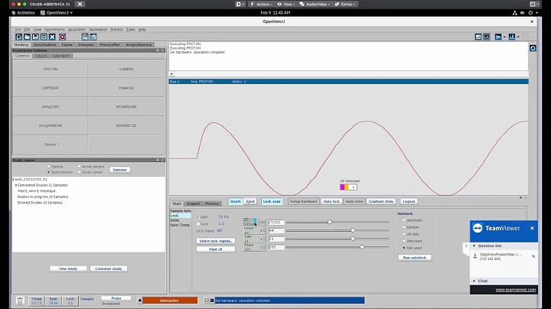
Task: Expand the TeamViewer Chat section
Action: coord(474,281)
